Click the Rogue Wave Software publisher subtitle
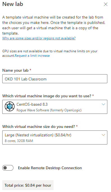Image resolution: width=111 pixels, height=192 pixels. pyautogui.click(x=49, y=110)
